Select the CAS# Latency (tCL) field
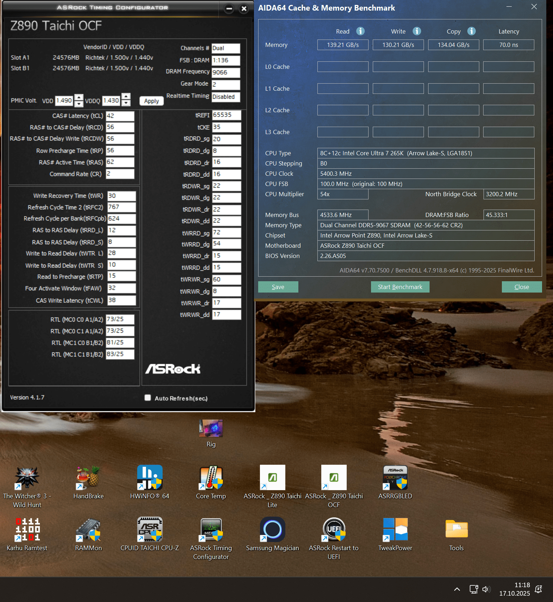553x602 pixels. tap(120, 116)
